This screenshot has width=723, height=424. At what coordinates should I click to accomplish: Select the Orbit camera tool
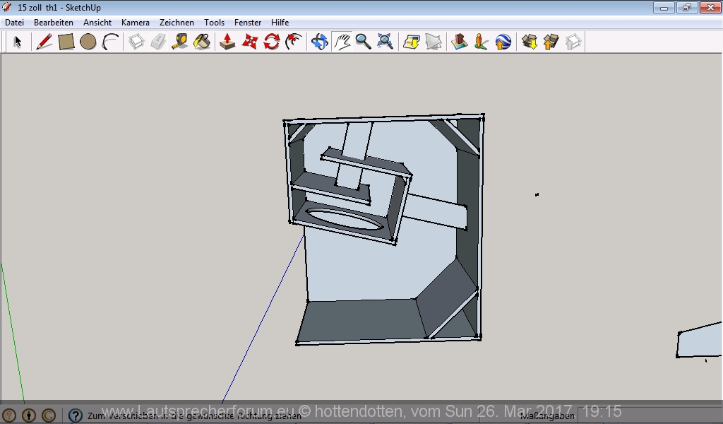click(x=320, y=42)
